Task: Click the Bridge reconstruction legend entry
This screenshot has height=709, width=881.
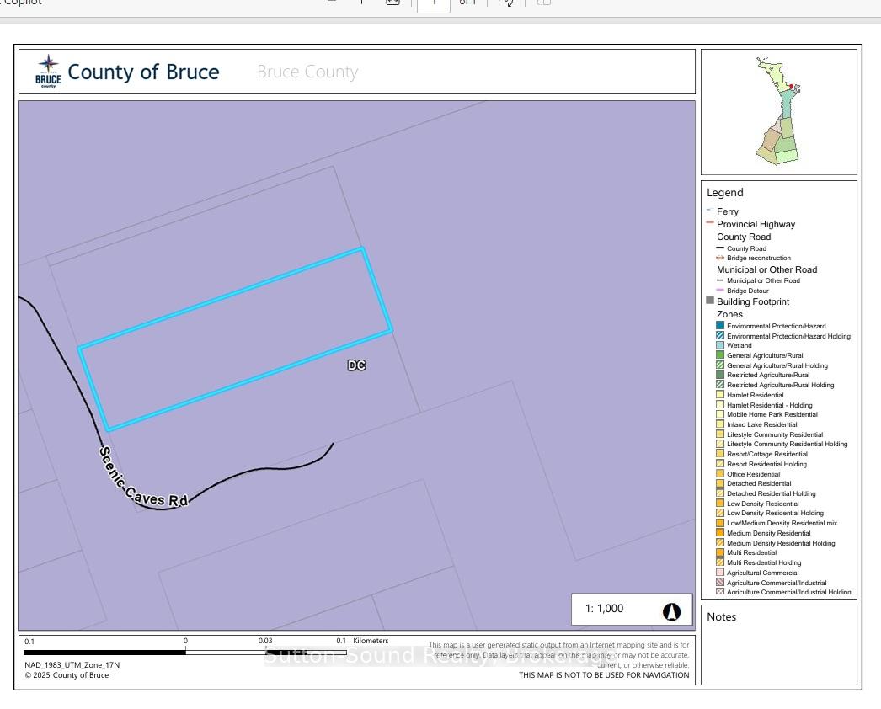Action: pyautogui.click(x=759, y=258)
